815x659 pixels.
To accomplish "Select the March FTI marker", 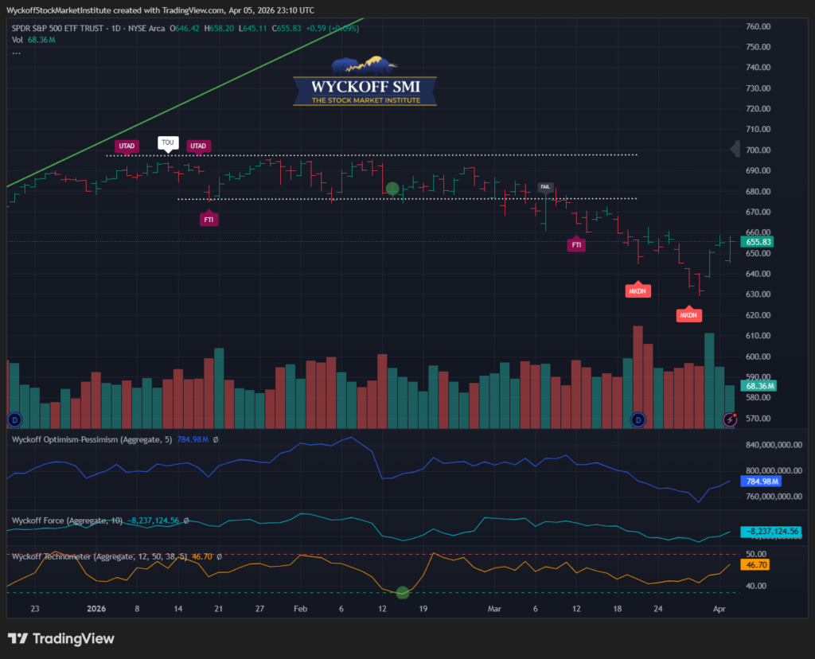I will click(576, 245).
